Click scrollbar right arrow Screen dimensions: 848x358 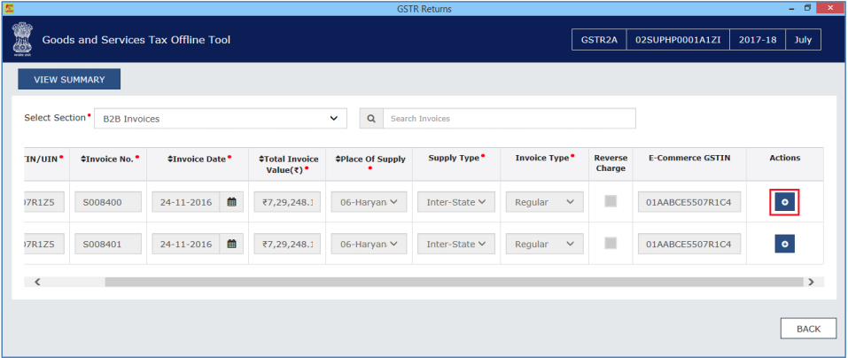click(x=811, y=282)
